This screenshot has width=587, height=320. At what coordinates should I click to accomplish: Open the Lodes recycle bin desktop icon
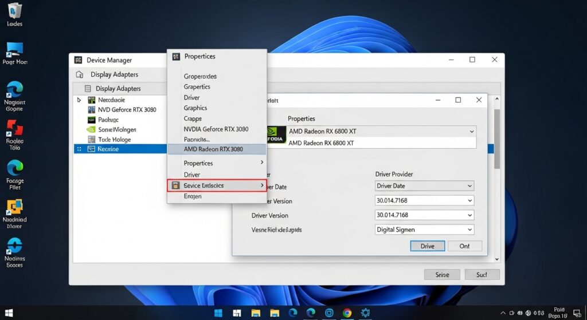pyautogui.click(x=14, y=14)
